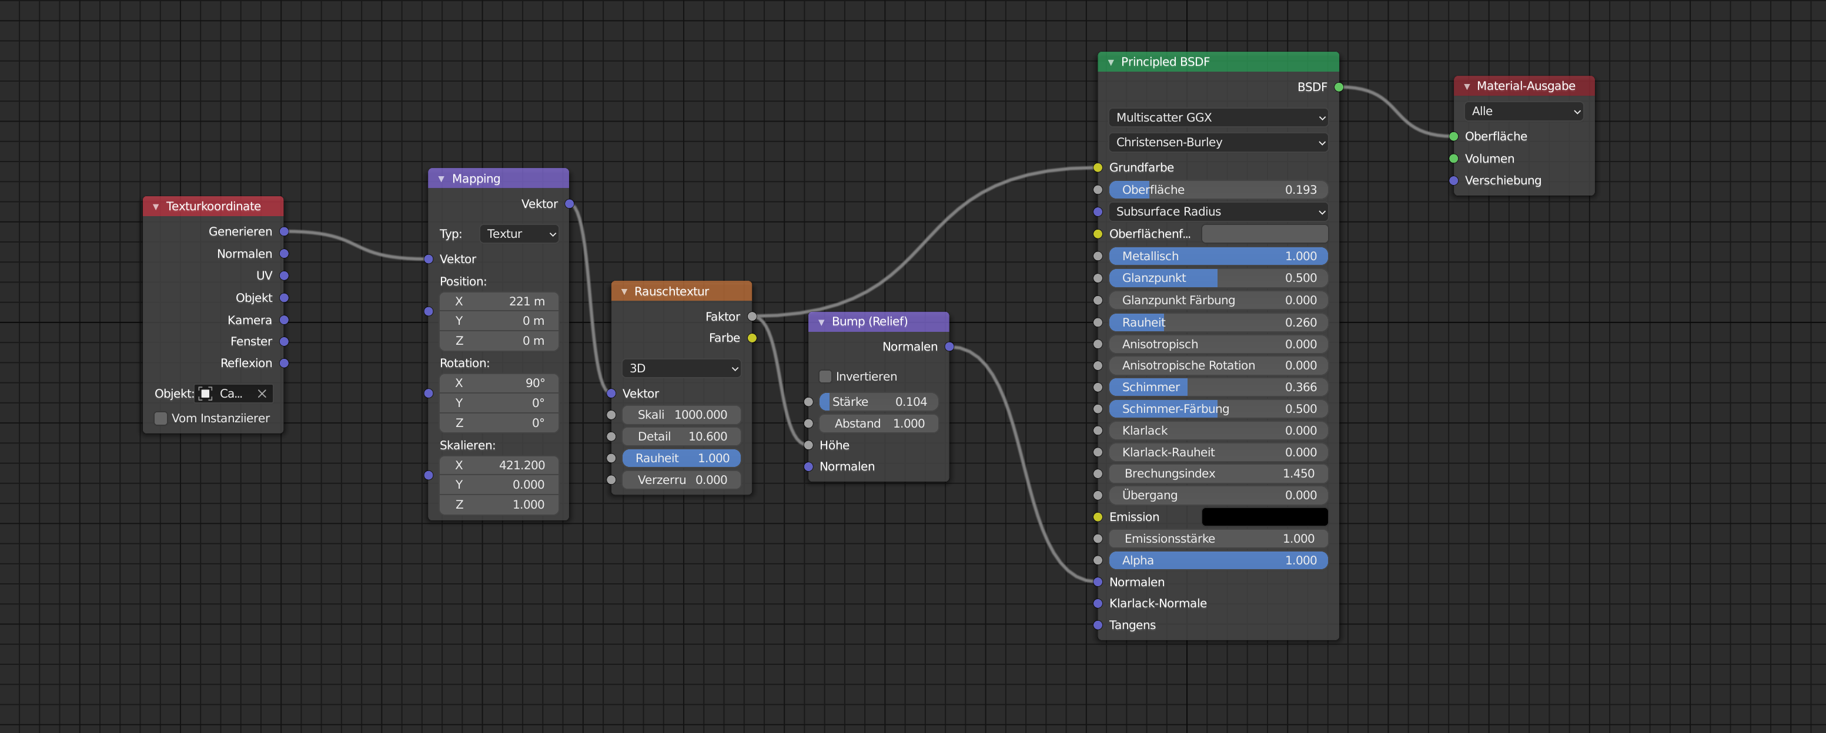The image size is (1826, 733).
Task: Click the Rotation X field showing 90°
Action: point(499,383)
